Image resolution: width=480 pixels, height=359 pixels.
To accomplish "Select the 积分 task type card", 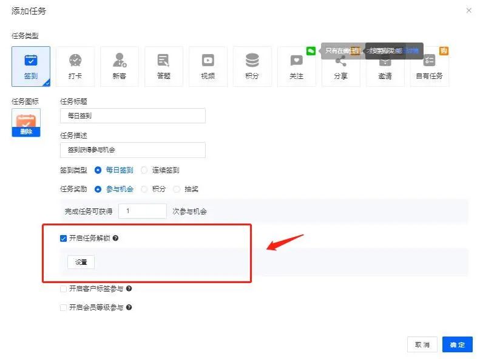I will point(252,66).
